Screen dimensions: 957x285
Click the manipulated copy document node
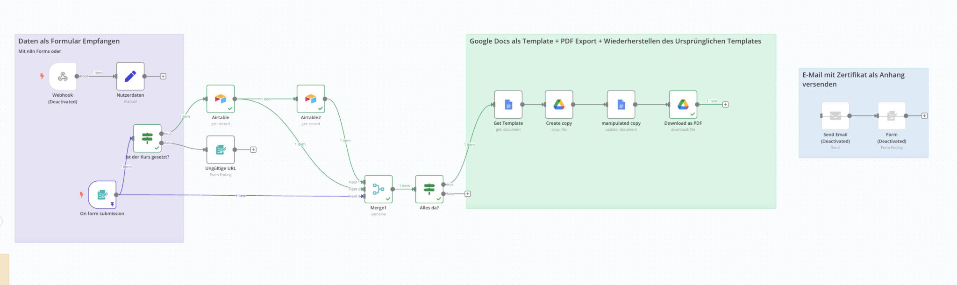pyautogui.click(x=621, y=105)
